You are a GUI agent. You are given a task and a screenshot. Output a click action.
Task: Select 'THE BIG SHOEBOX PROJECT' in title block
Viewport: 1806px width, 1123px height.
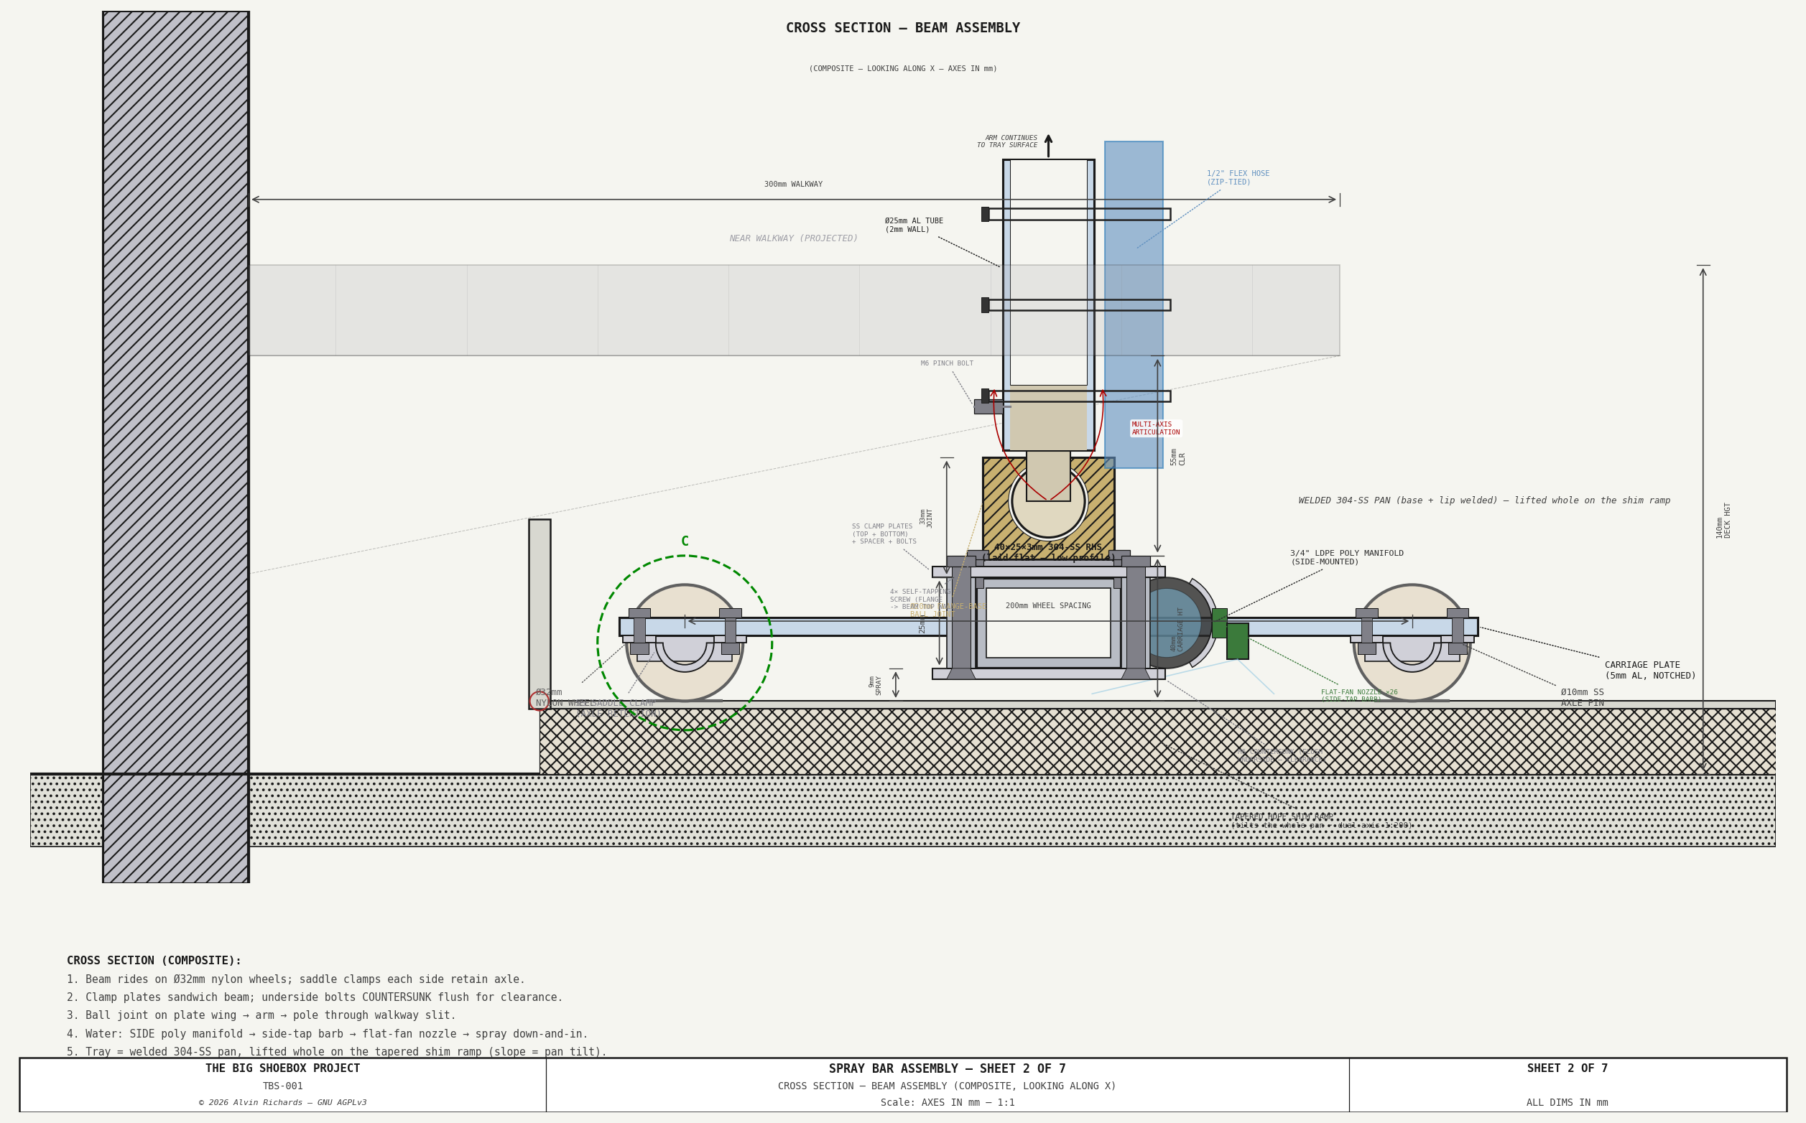click(282, 1068)
